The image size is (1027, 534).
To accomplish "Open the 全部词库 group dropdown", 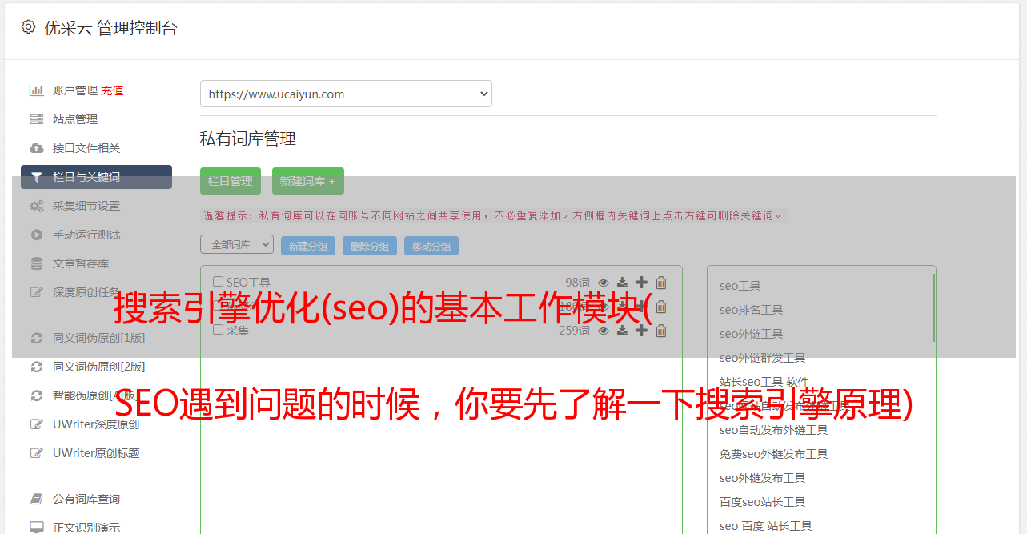I will coord(237,244).
